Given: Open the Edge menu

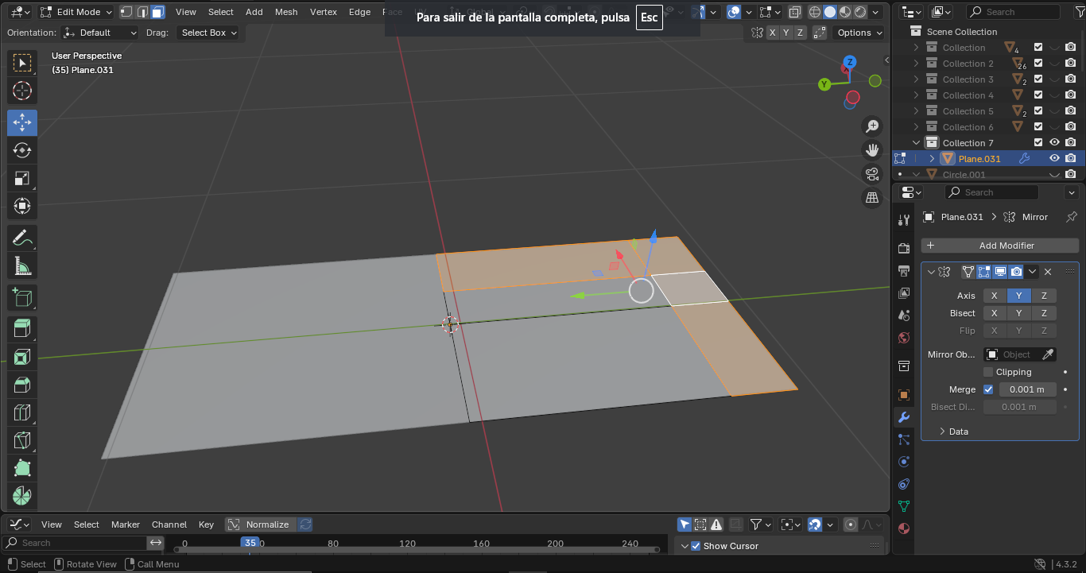Looking at the screenshot, I should [360, 12].
